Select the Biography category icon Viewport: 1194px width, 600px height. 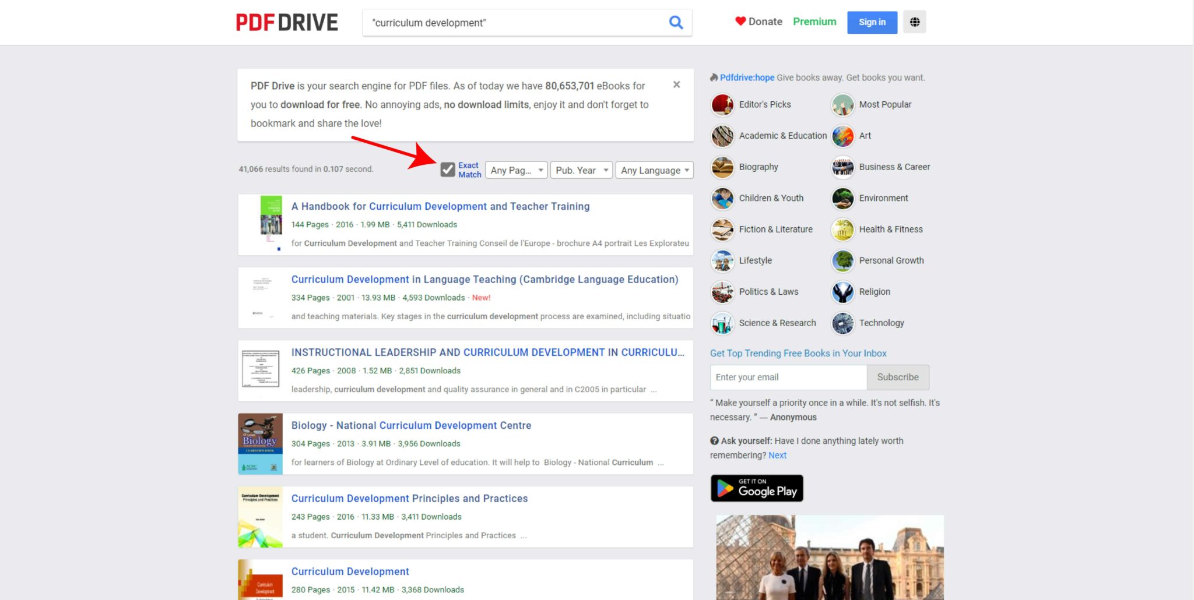click(x=722, y=167)
